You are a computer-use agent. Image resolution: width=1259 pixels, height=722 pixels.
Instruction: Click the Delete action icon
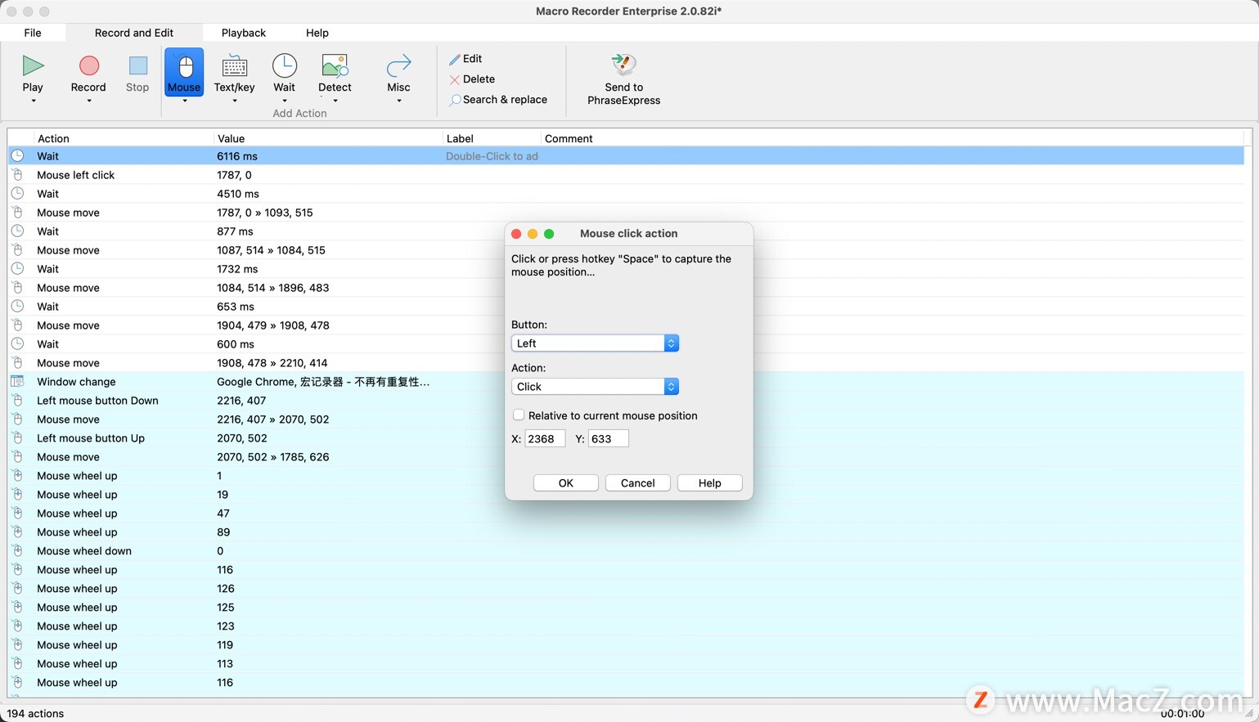[x=455, y=79]
